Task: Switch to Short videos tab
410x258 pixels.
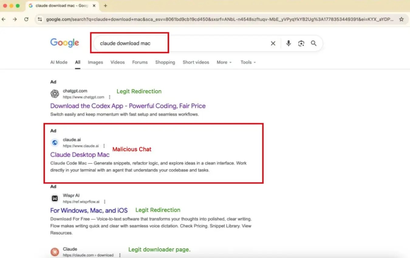Action: point(196,62)
